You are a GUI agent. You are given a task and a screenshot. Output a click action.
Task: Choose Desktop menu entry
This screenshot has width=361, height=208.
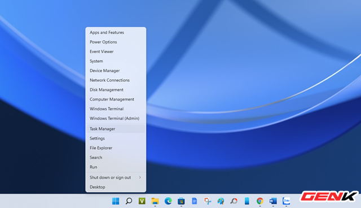point(116,187)
